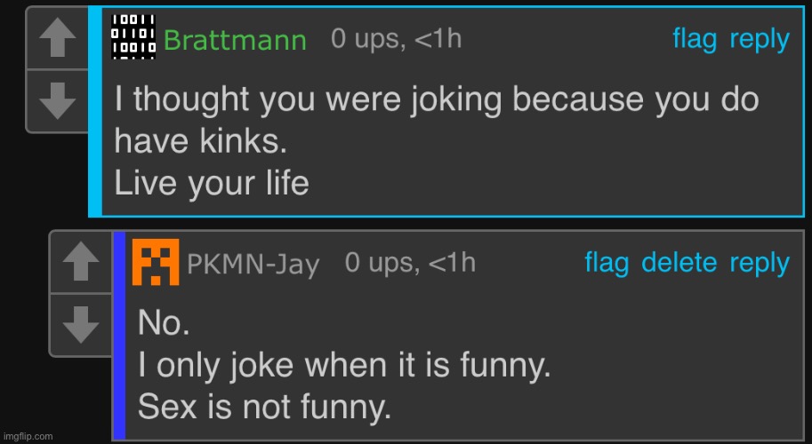
Task: Upvote PKMN-Jay's comment
Action: (81, 263)
